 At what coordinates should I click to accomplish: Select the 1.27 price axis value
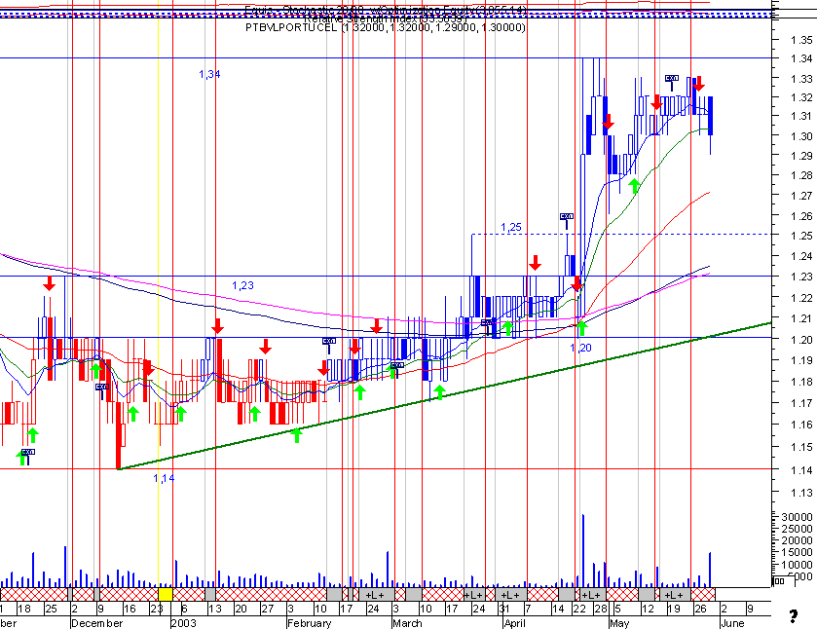tap(801, 196)
